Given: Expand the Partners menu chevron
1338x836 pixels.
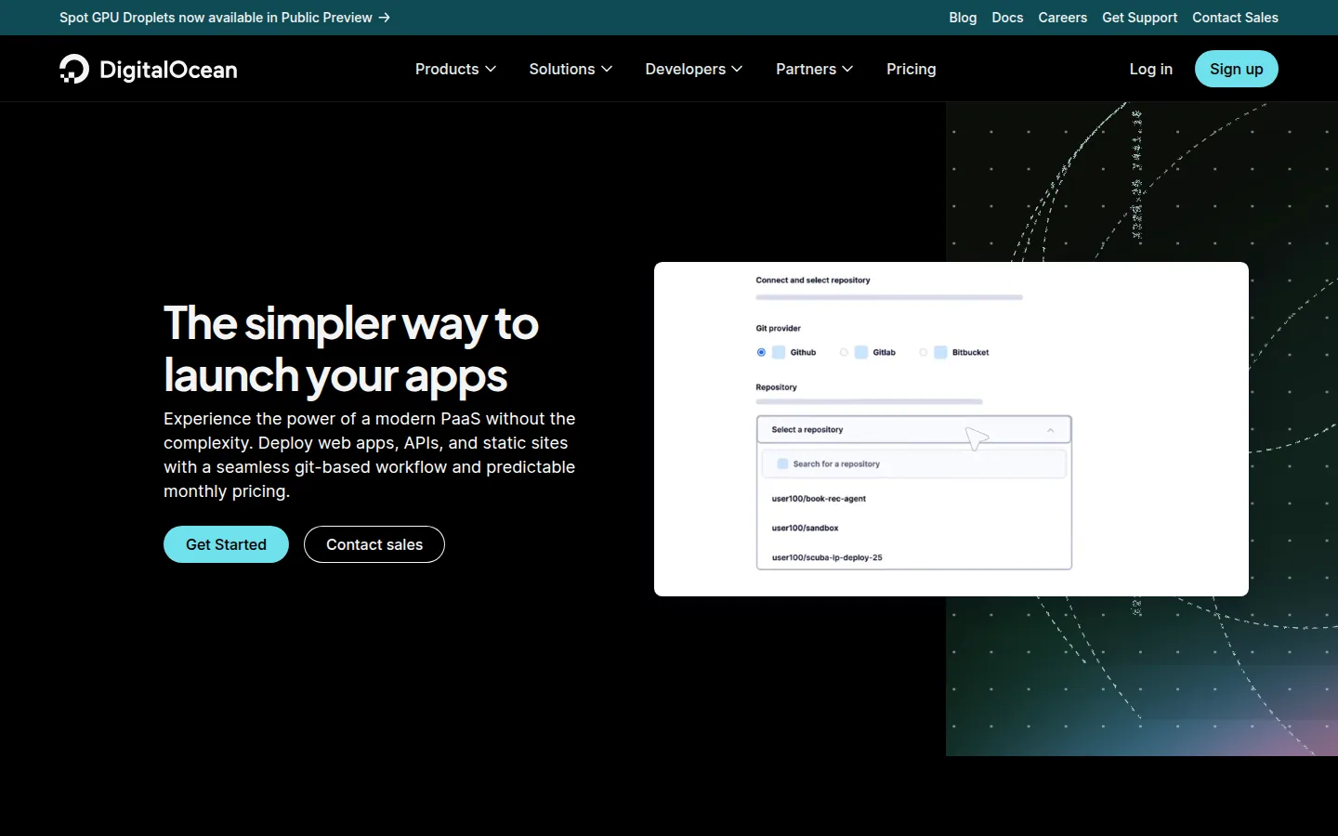Looking at the screenshot, I should tap(847, 69).
